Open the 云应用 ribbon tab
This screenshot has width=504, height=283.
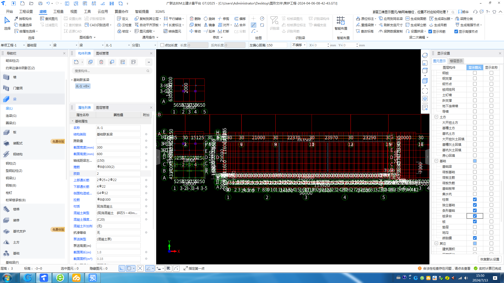pyautogui.click(x=103, y=12)
